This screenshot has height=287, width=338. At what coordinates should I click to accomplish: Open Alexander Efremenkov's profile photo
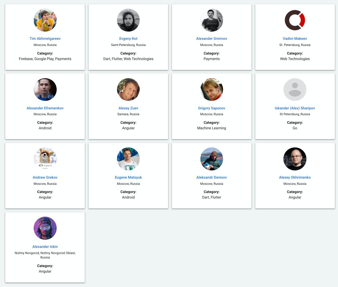click(45, 89)
